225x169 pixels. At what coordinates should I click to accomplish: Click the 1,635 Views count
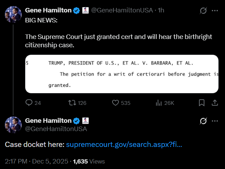click(x=89, y=161)
